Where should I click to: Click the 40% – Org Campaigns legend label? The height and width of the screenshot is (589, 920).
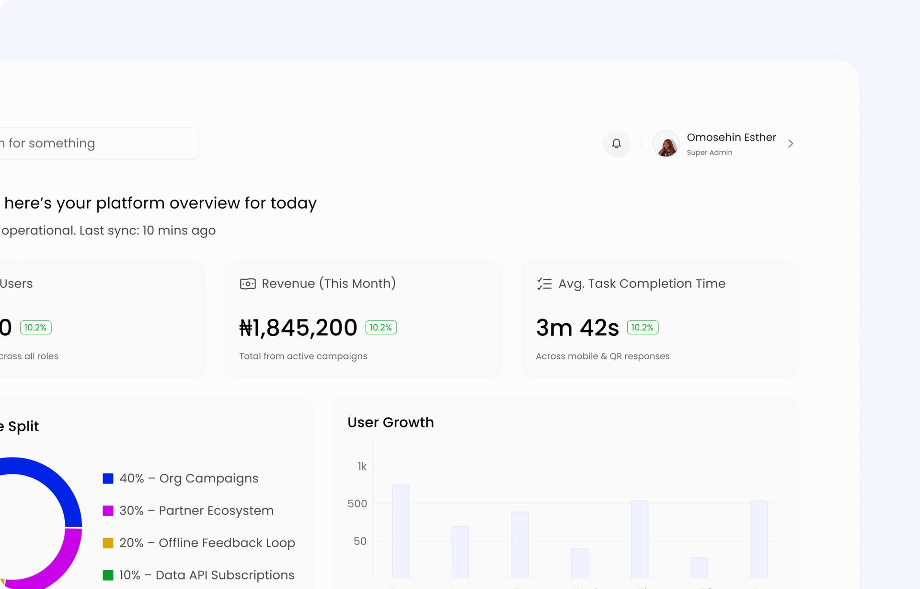tap(189, 478)
